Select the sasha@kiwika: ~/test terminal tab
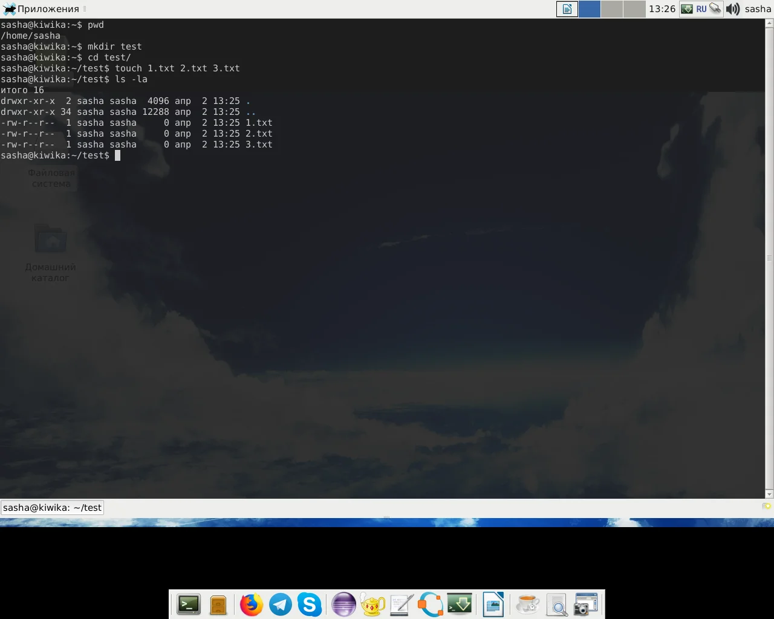The height and width of the screenshot is (619, 774). (x=52, y=508)
